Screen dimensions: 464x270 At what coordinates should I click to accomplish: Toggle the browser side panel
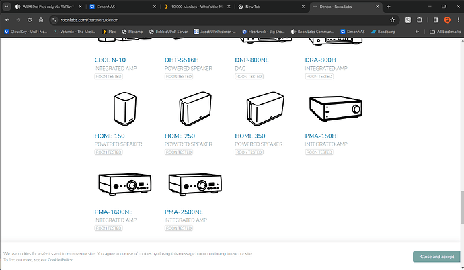[x=436, y=20]
